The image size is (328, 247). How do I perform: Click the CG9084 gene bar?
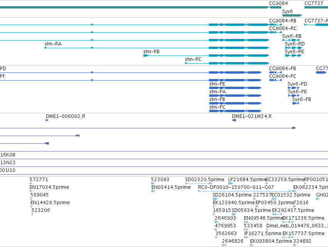point(276,7)
